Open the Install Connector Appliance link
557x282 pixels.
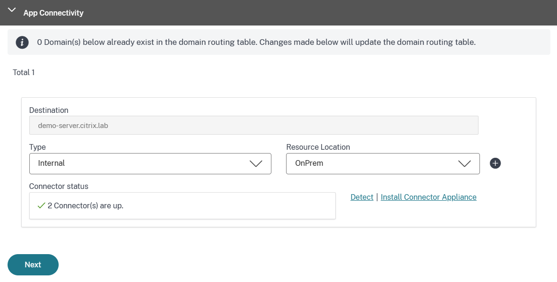(x=428, y=197)
